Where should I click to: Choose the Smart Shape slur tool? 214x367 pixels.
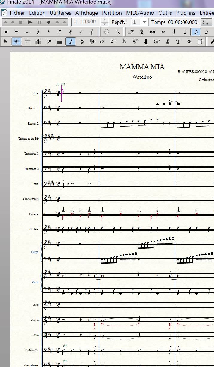[x=113, y=42]
